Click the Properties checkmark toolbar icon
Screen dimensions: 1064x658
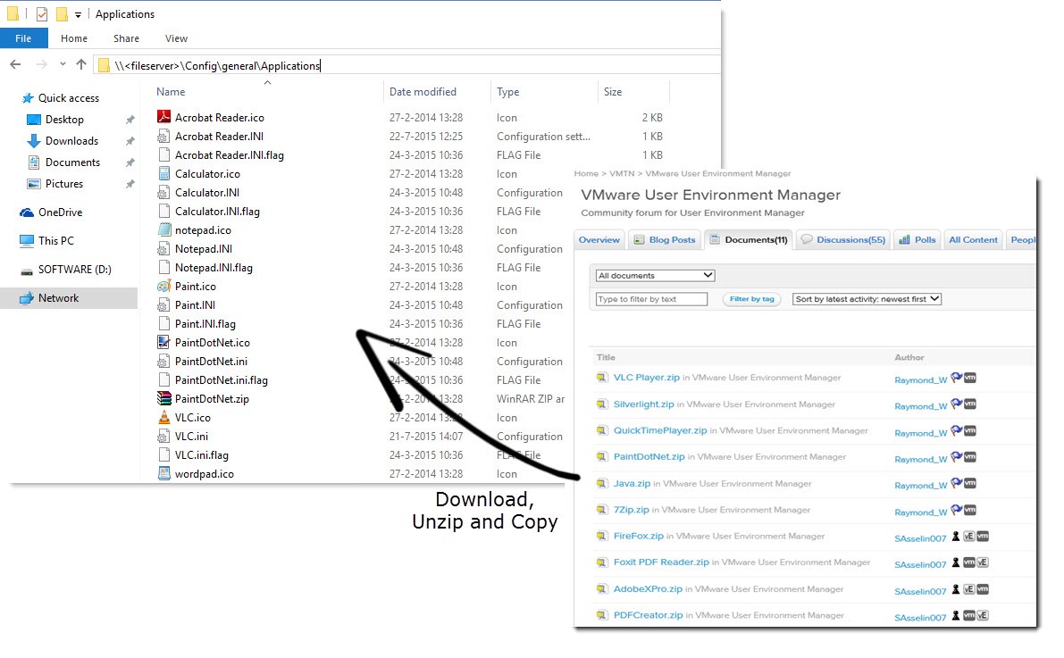(x=42, y=13)
